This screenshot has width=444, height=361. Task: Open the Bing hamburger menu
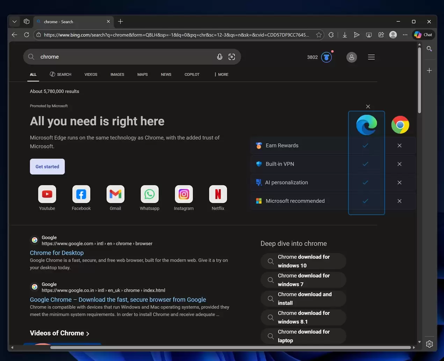click(371, 57)
